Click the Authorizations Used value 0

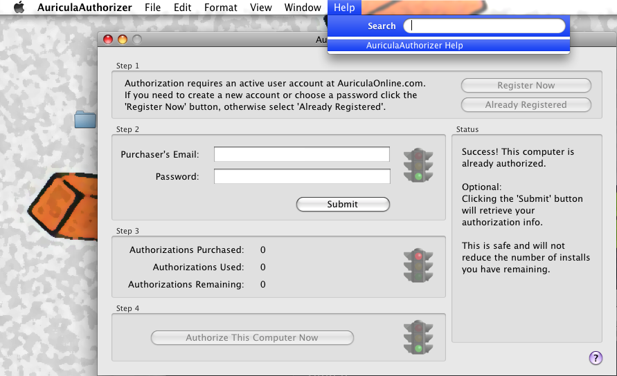[263, 267]
